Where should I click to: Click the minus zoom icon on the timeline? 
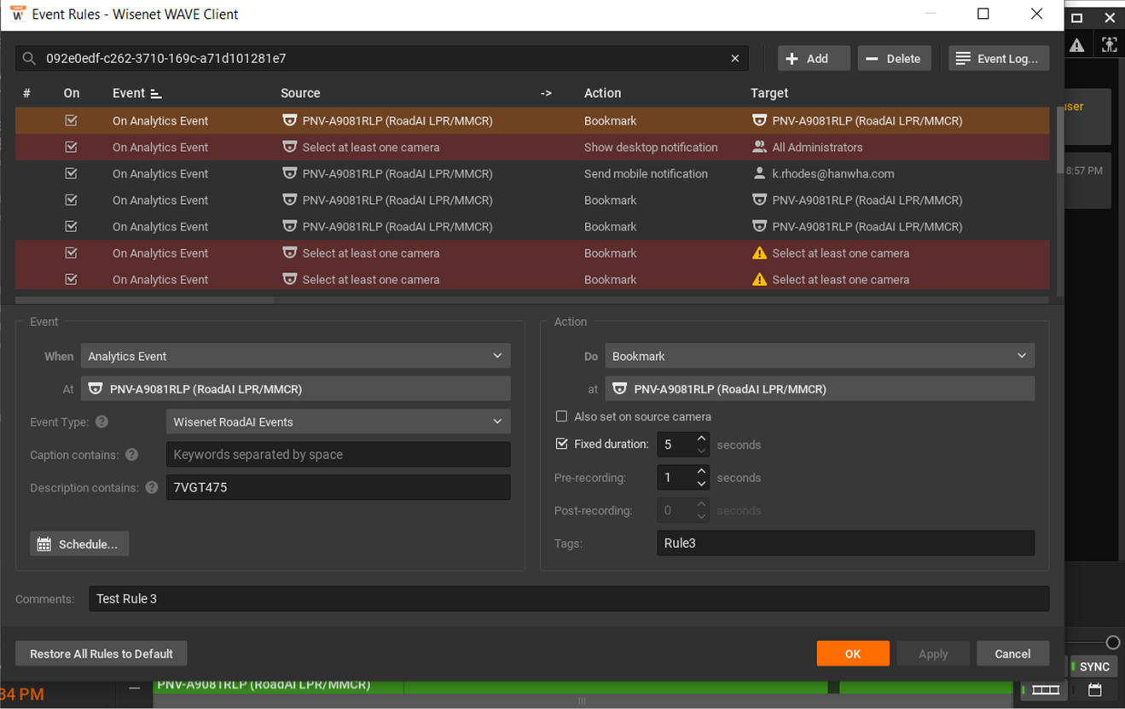(134, 688)
